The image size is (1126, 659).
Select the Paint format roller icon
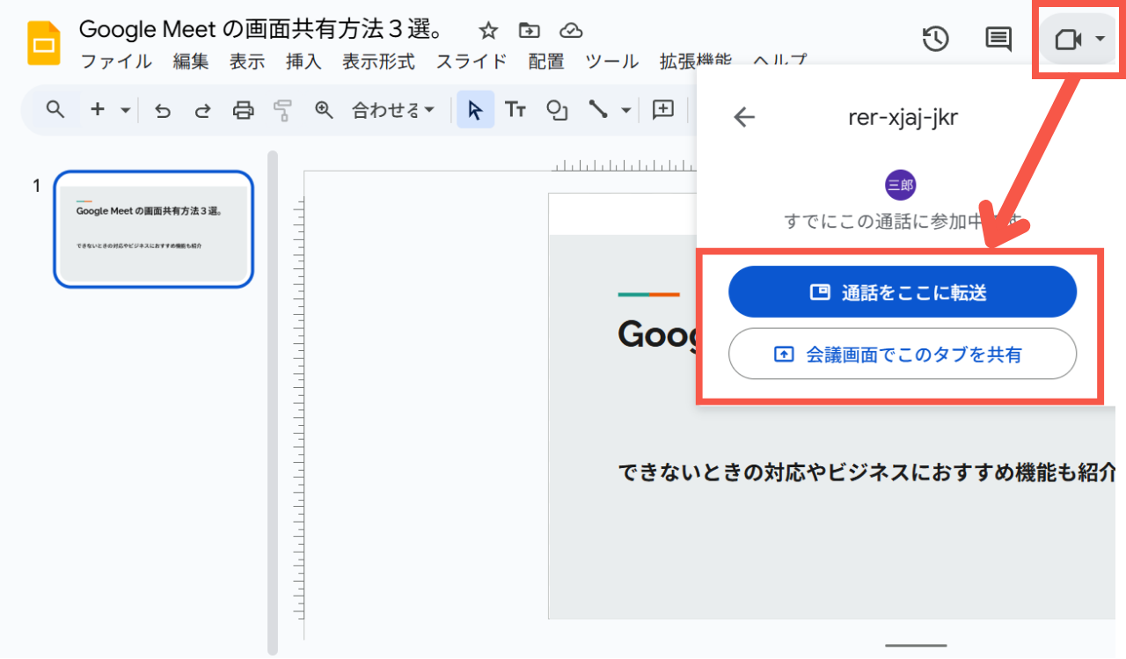(x=282, y=110)
